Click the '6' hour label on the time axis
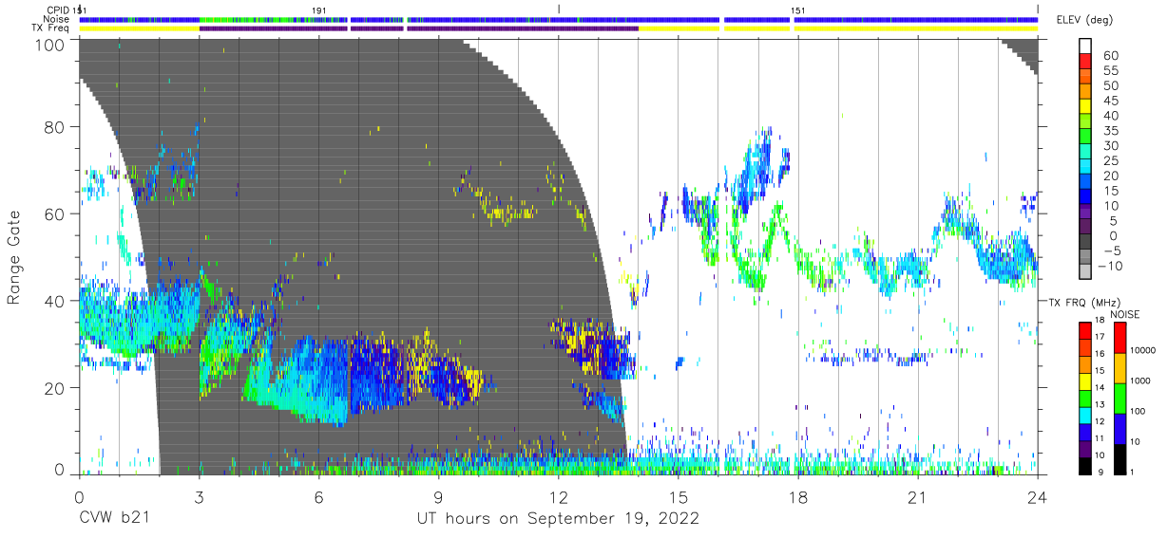 (x=318, y=496)
